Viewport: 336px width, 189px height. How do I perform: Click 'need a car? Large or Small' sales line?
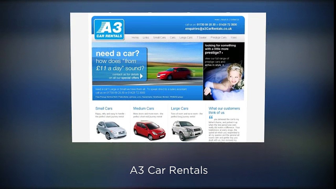point(141,89)
